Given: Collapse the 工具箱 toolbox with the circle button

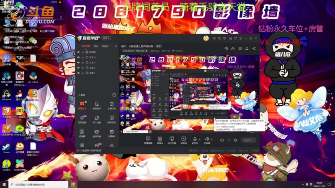Looking at the screenshot, I should (114, 95).
